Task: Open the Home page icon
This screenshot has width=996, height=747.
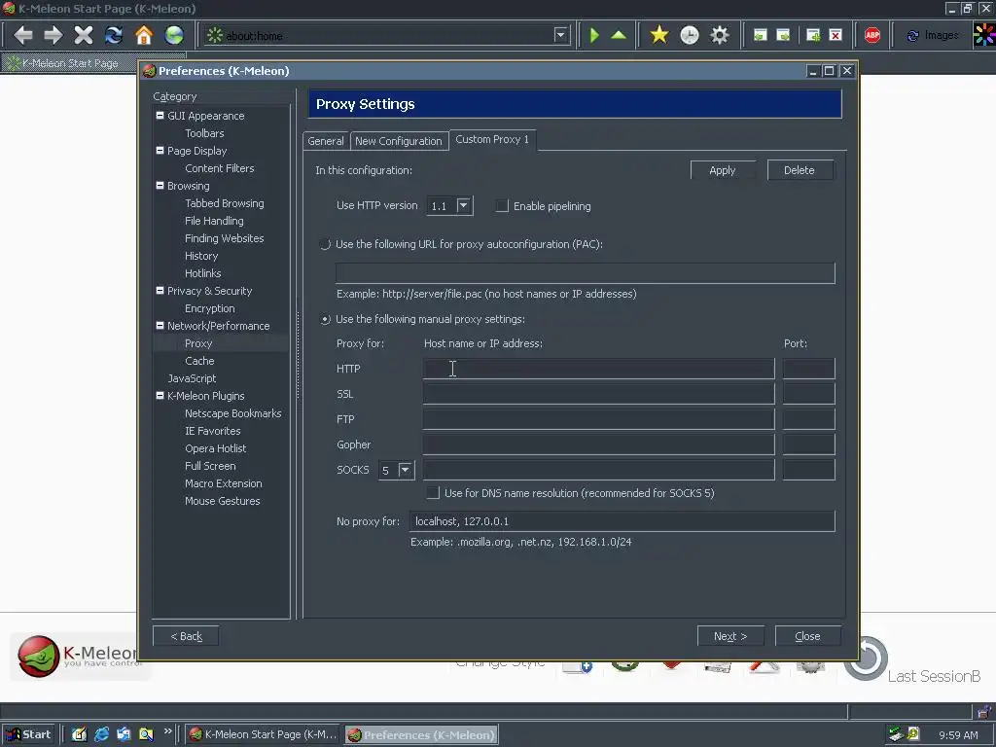Action: (144, 35)
